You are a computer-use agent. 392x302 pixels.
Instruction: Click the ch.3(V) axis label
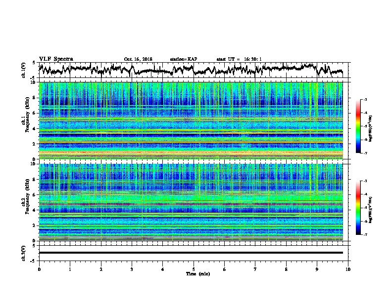pos(24,253)
